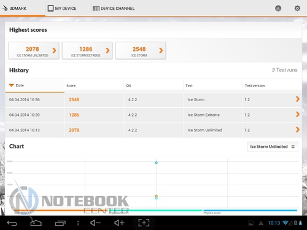307x230 pixels.
Task: Tap volume down icon in navigation bar
Action: (x=95, y=223)
